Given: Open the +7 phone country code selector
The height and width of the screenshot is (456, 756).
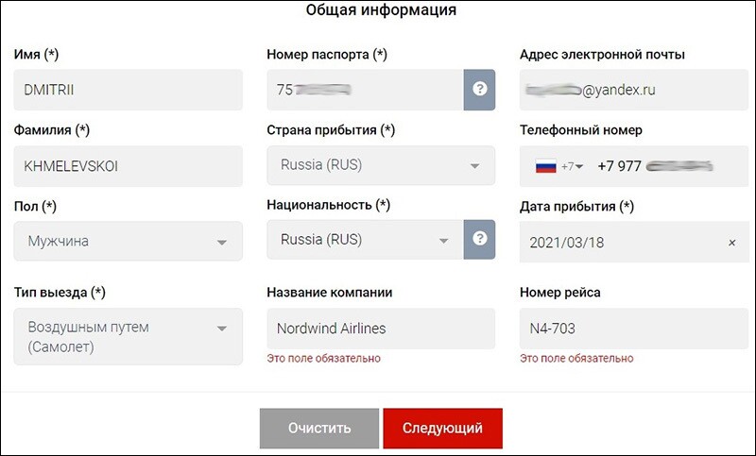Looking at the screenshot, I should click(573, 166).
